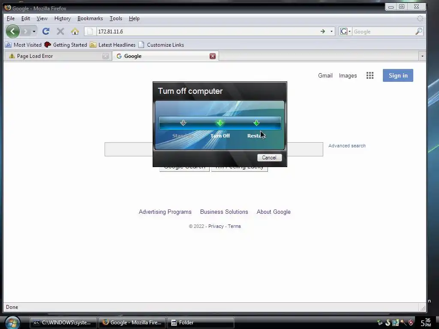Open the Gmail link

point(325,75)
